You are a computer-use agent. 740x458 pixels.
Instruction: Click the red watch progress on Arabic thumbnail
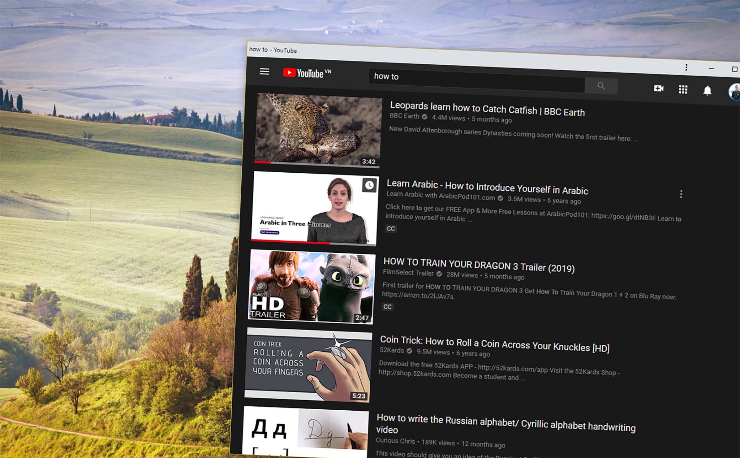[x=291, y=242]
